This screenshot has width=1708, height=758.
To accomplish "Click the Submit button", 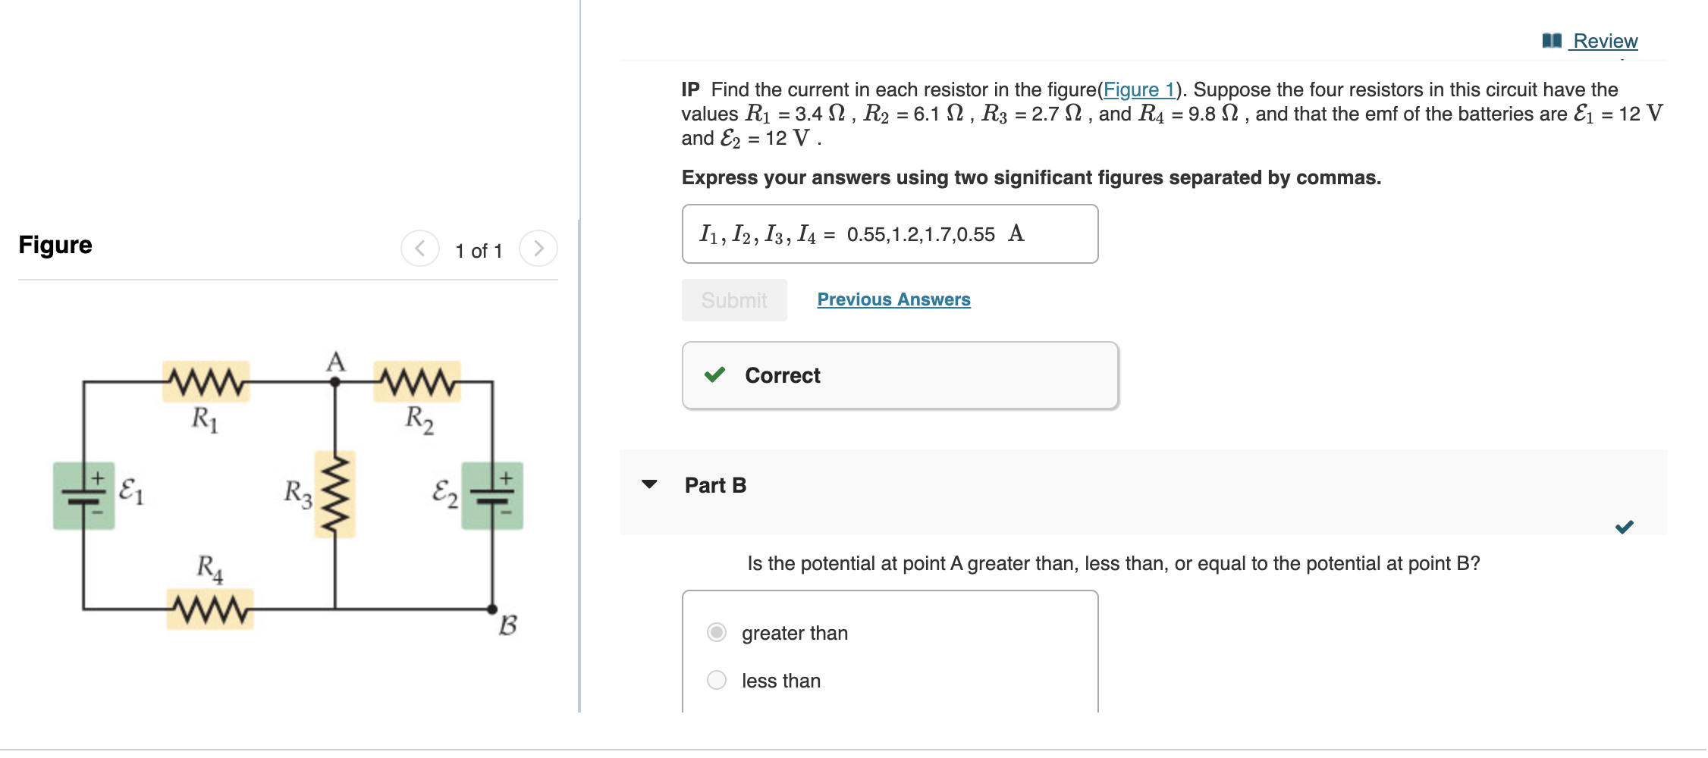I will coord(733,300).
